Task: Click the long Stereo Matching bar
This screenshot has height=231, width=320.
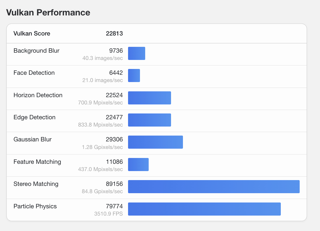Action: 214,187
